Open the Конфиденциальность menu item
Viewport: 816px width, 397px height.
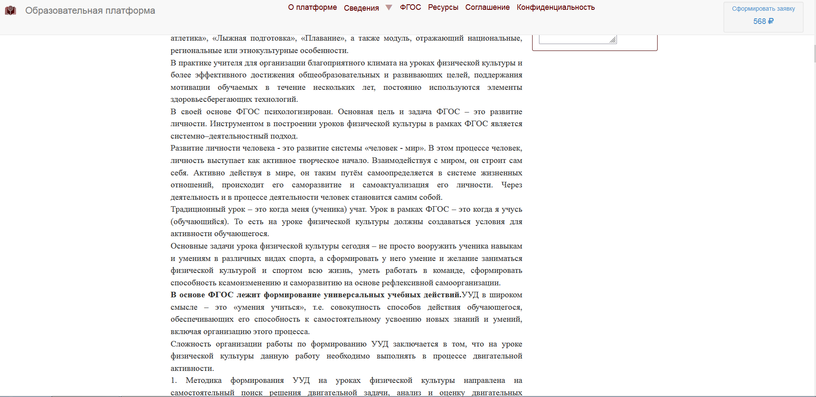coord(556,7)
